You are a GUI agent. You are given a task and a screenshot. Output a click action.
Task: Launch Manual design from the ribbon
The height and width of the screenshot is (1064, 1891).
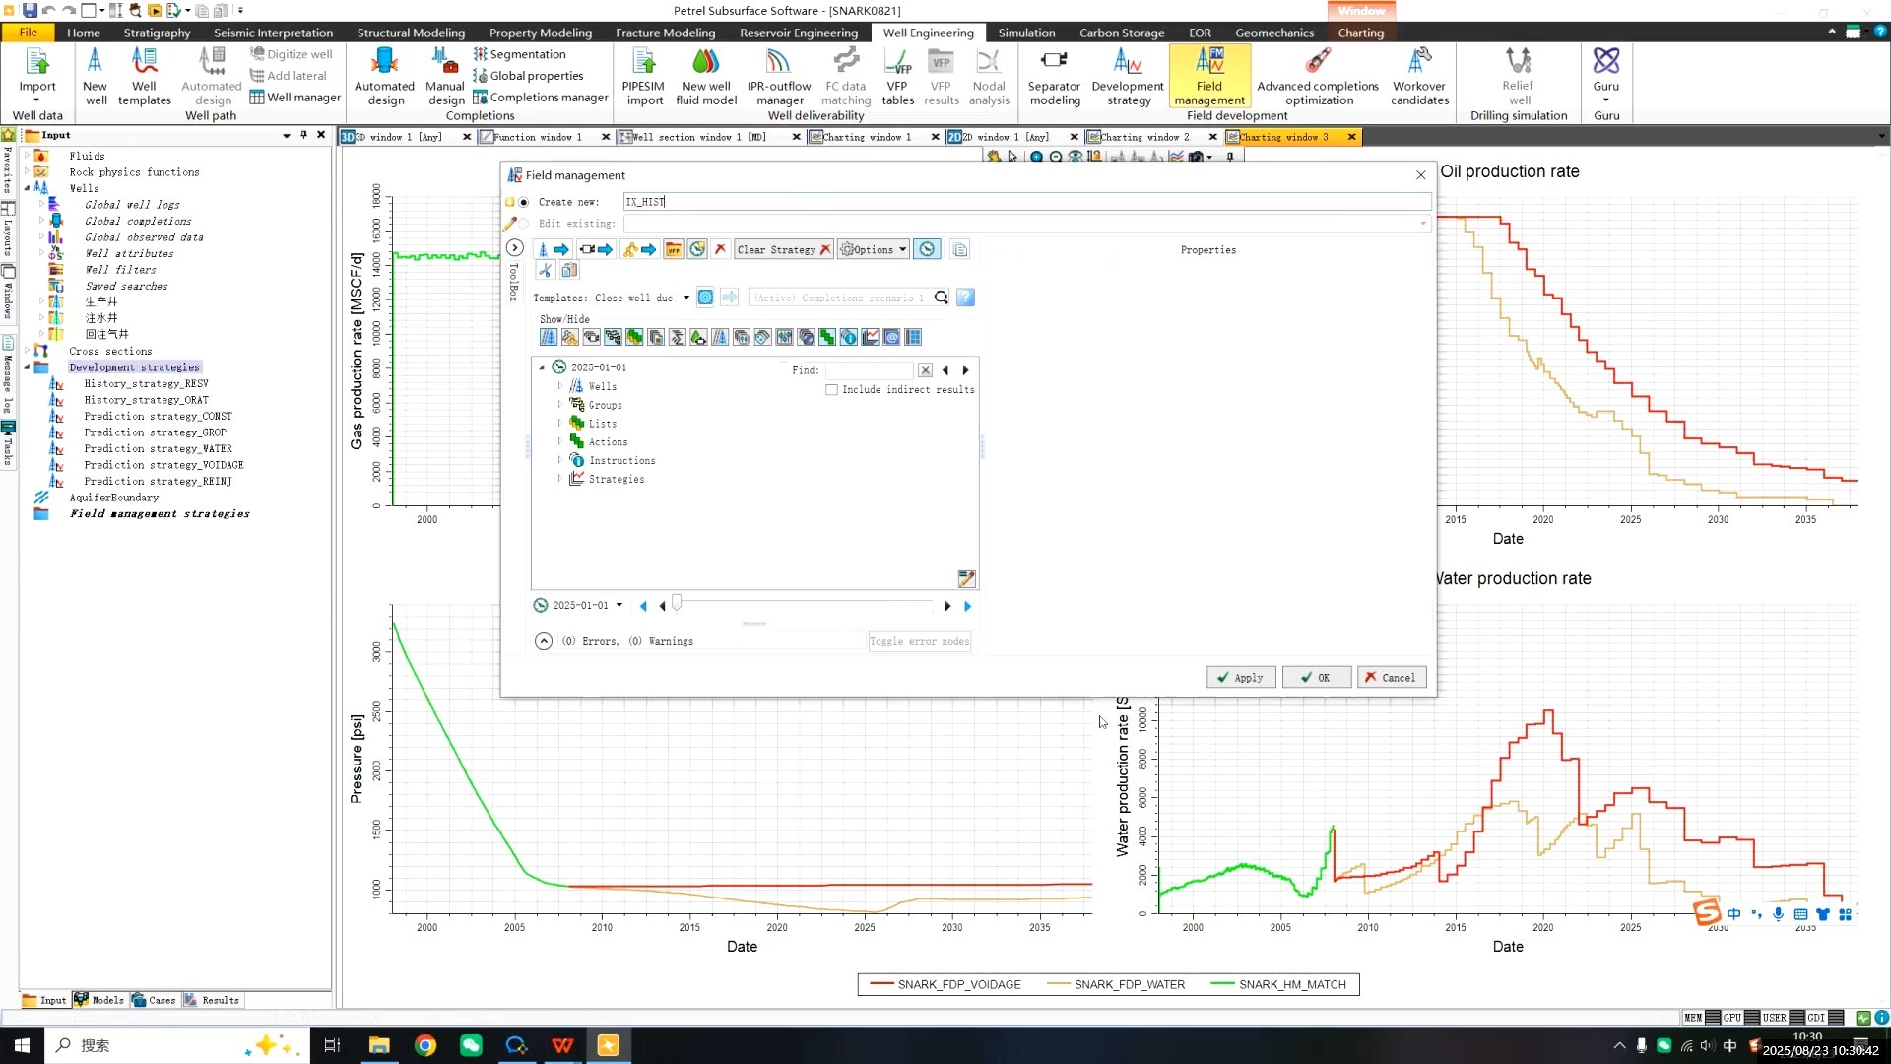[x=445, y=77]
